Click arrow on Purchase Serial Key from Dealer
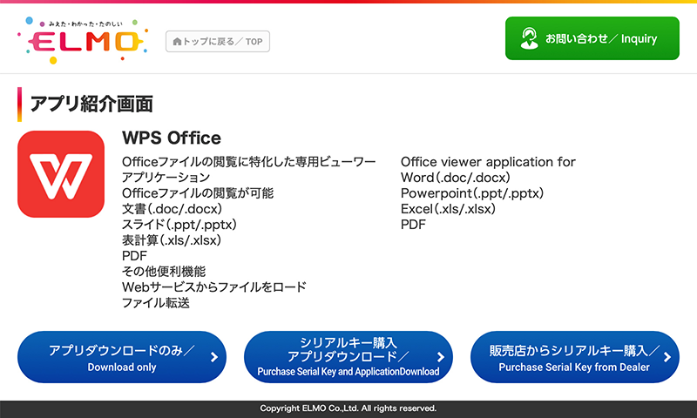 pyautogui.click(x=667, y=357)
